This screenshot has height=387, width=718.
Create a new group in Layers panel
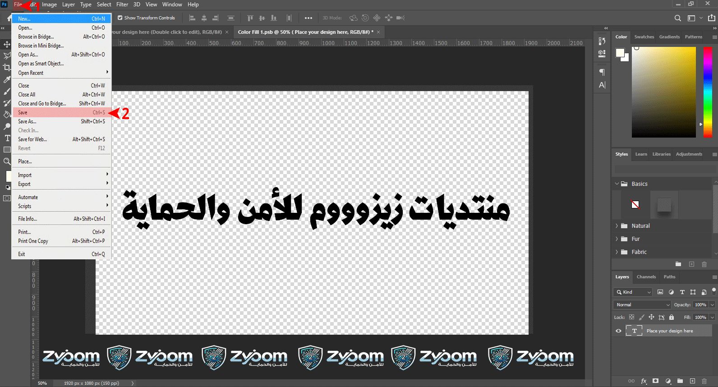[x=680, y=381]
